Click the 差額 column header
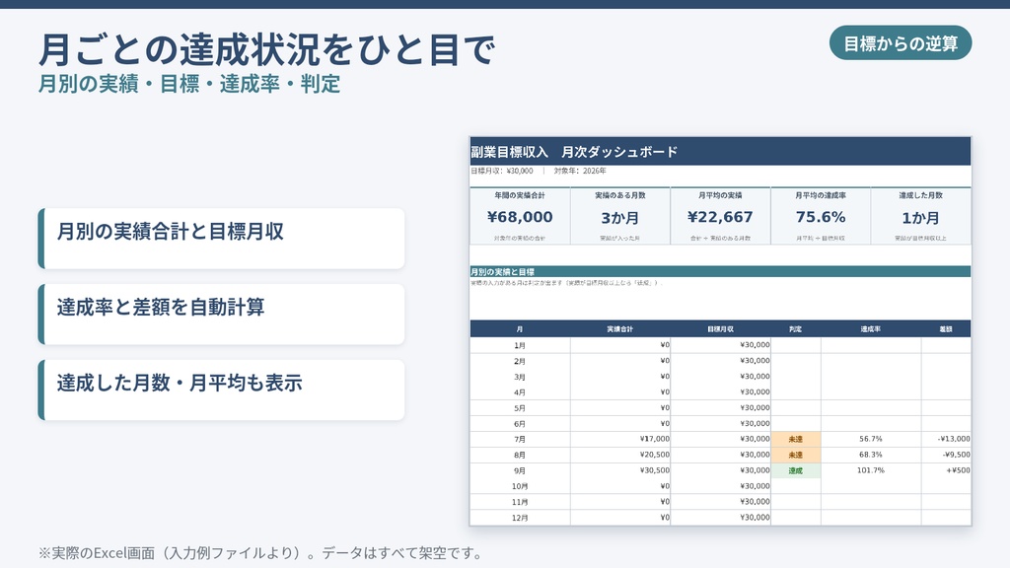The image size is (1010, 568). tap(946, 329)
